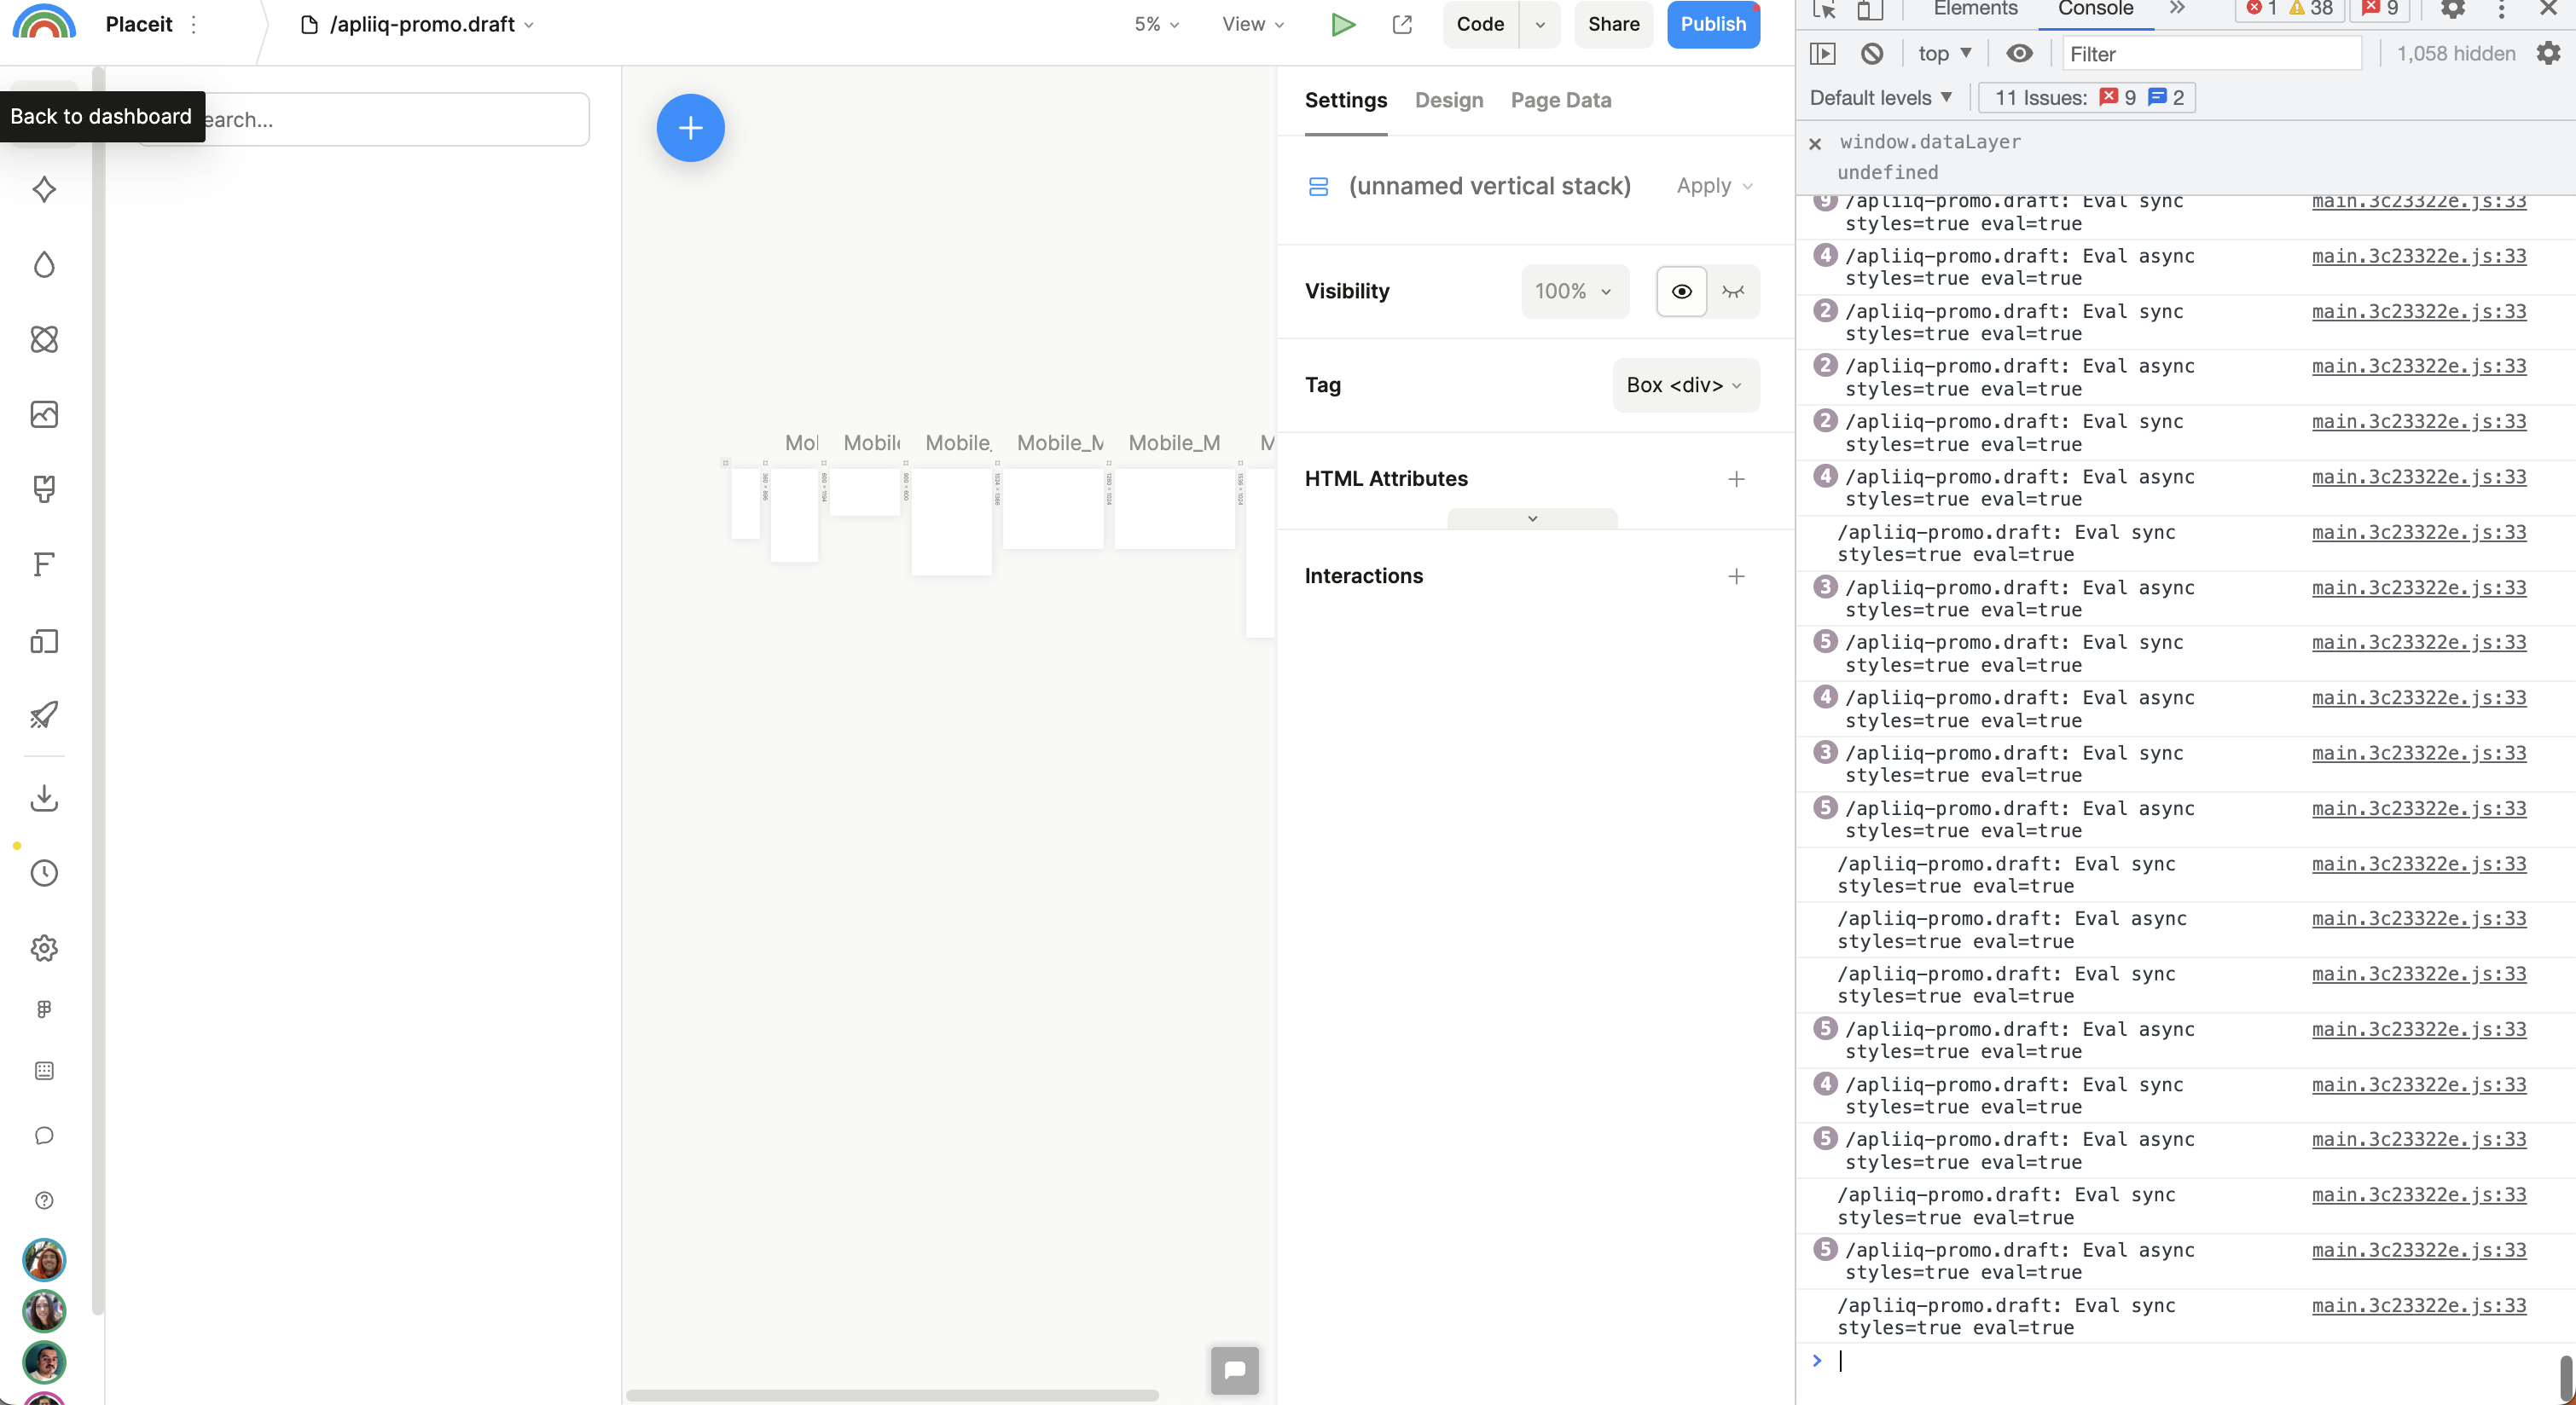Image resolution: width=2576 pixels, height=1405 pixels.
Task: Open the chat bubble button on canvas
Action: 1234,1369
